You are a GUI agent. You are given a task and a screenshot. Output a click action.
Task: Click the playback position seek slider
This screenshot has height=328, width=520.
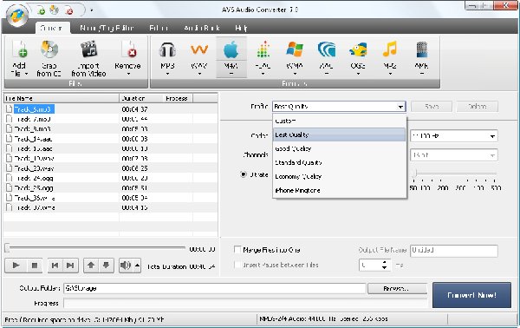click(x=95, y=247)
